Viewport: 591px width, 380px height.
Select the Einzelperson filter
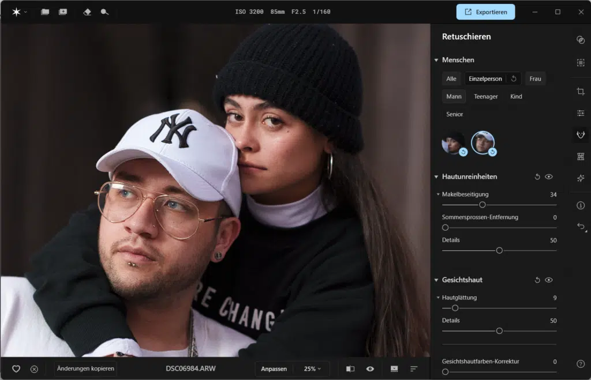click(x=485, y=79)
